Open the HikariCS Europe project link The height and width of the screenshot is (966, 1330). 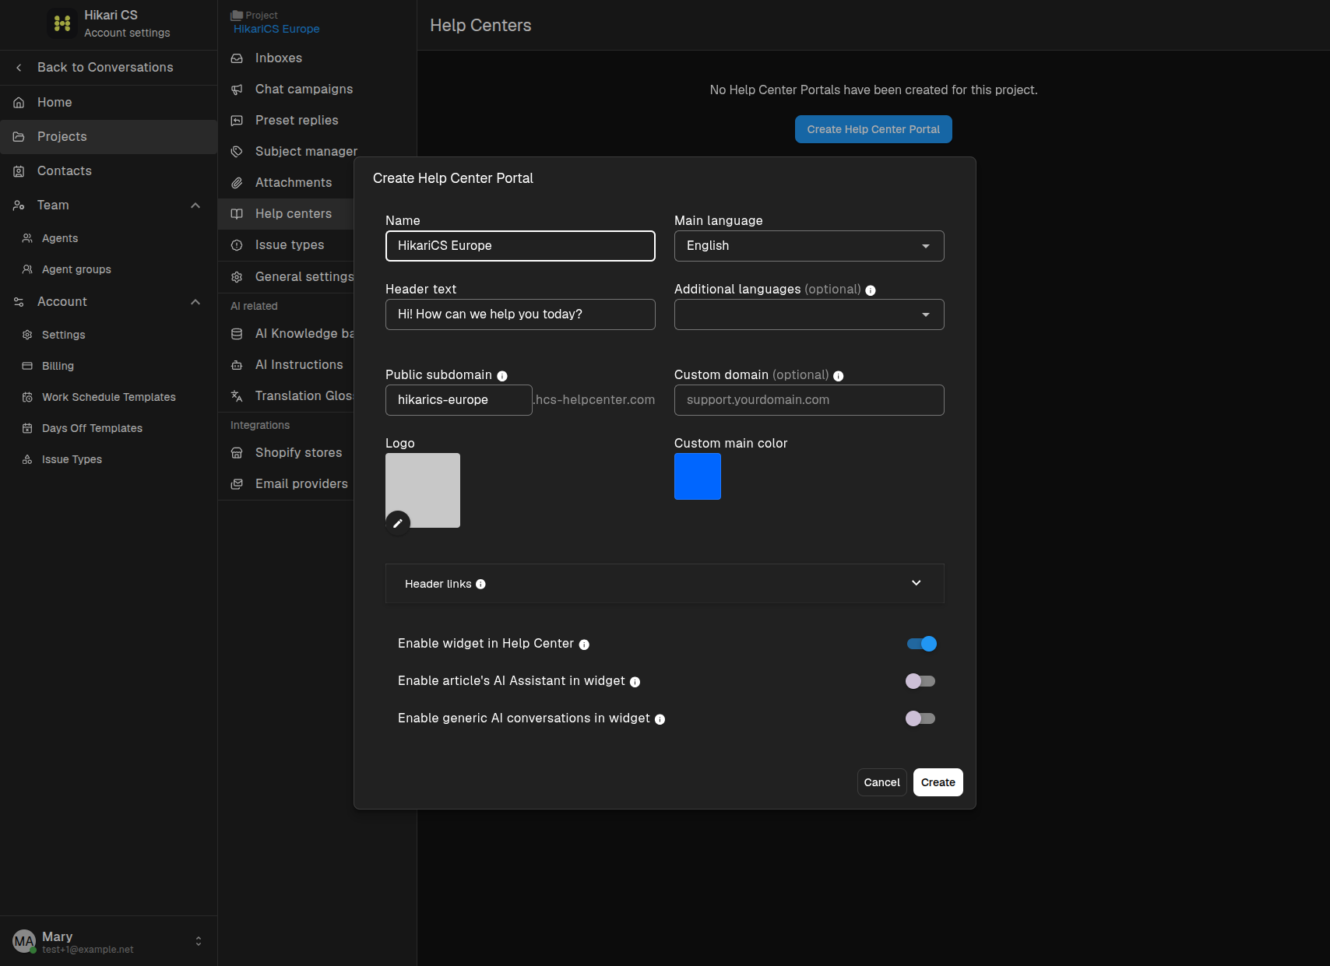click(276, 29)
